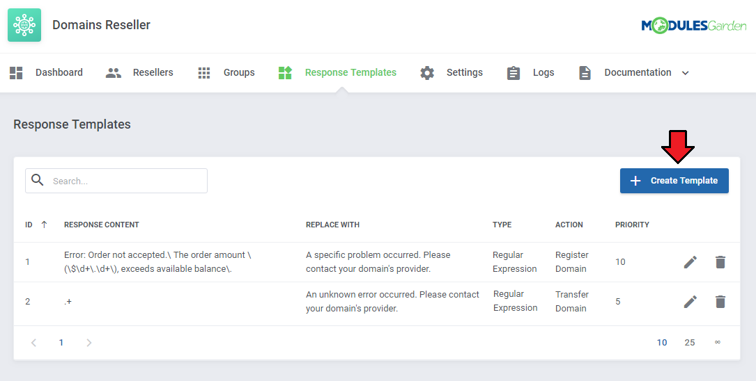Sort by Priority column header

tap(632, 225)
